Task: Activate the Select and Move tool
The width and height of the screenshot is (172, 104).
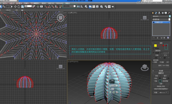Action: point(15,7)
